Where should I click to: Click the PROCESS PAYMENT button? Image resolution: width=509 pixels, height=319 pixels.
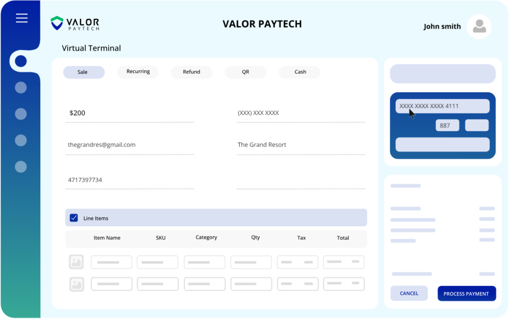tap(466, 293)
